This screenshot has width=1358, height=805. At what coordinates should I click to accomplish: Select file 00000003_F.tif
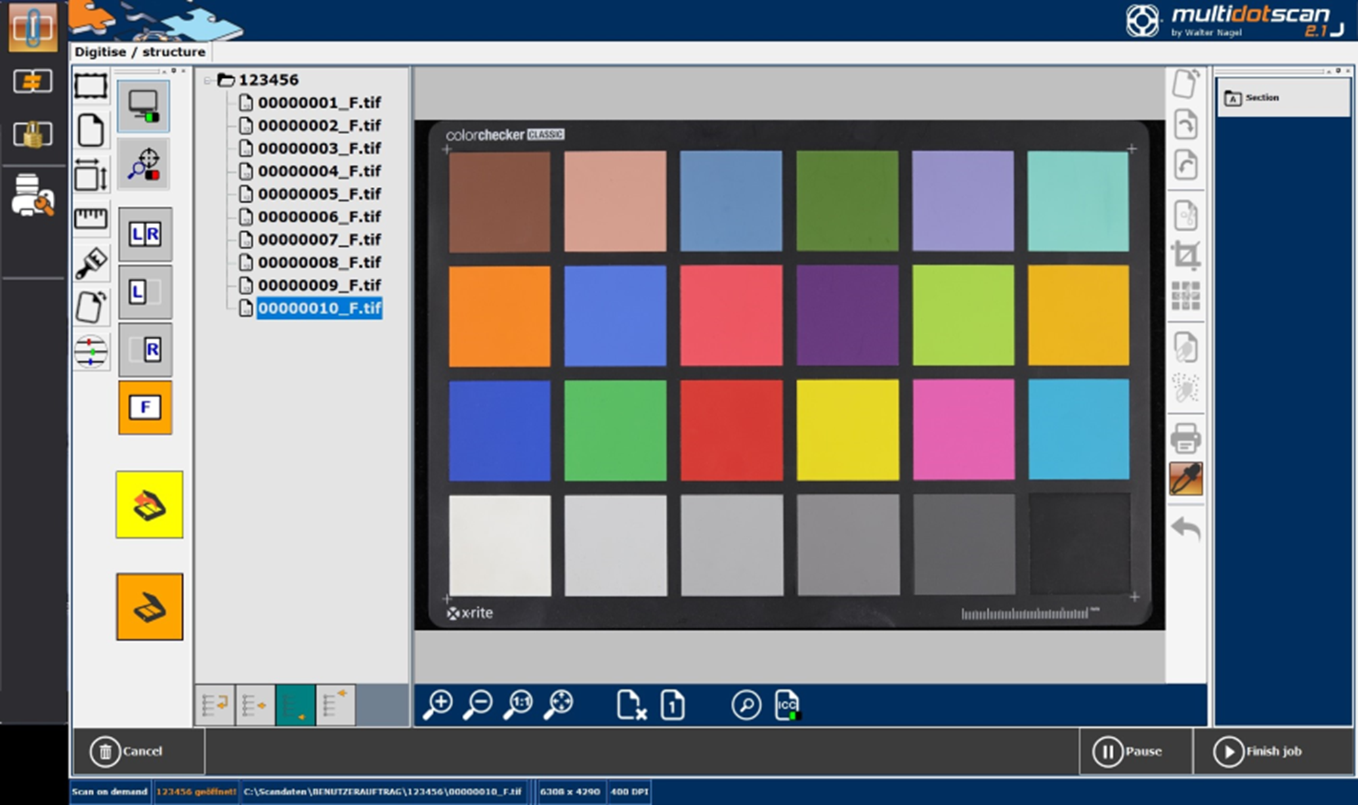pyautogui.click(x=319, y=148)
